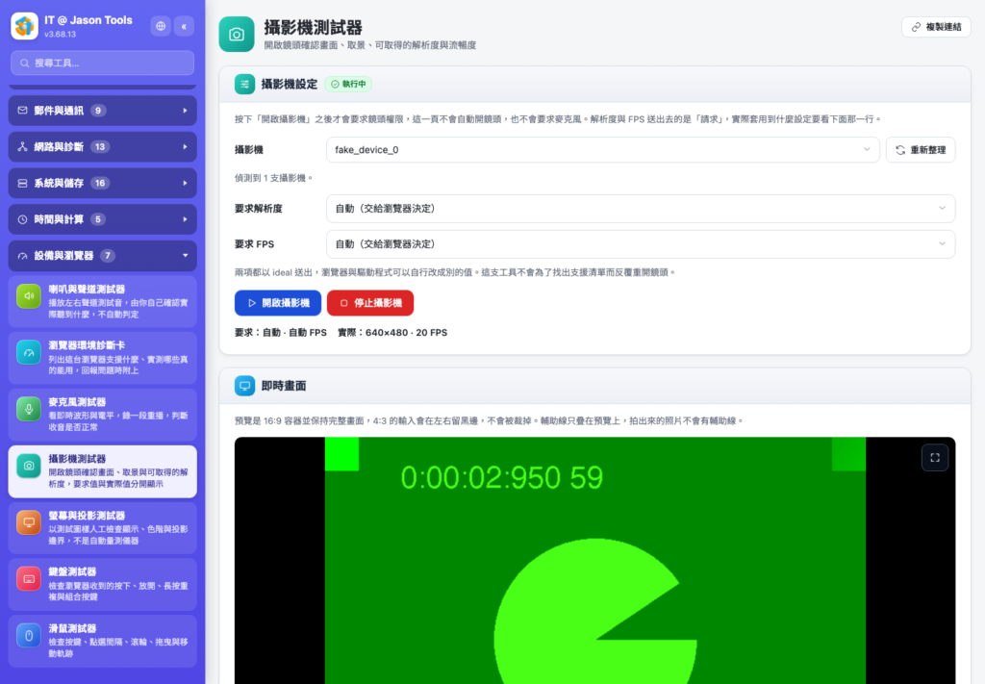Image resolution: width=985 pixels, height=684 pixels.
Task: Click the red keyboard icon of 鍵盤測試器
Action: tap(29, 578)
